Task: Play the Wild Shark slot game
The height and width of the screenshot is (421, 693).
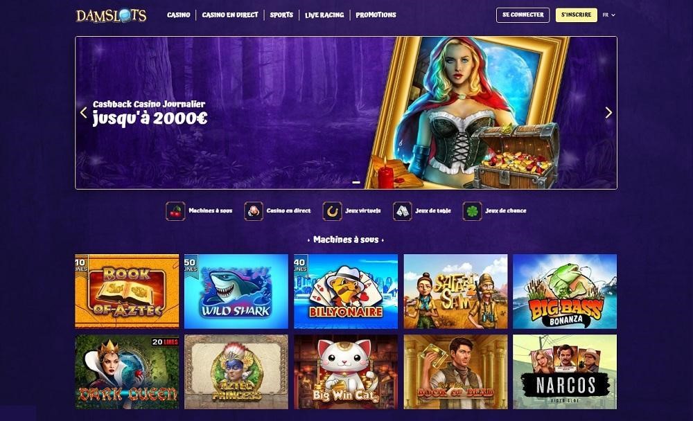Action: point(236,291)
